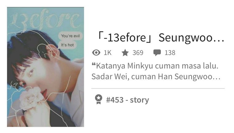Open story title 「-13efore」 Seungwoo
Viewport: 234px width, 133px height.
pos(161,37)
